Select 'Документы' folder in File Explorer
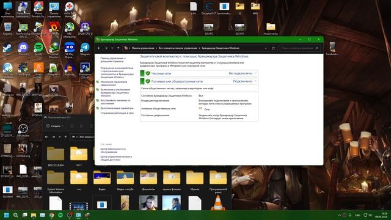Screen dimensions: 391x220 [148, 180]
